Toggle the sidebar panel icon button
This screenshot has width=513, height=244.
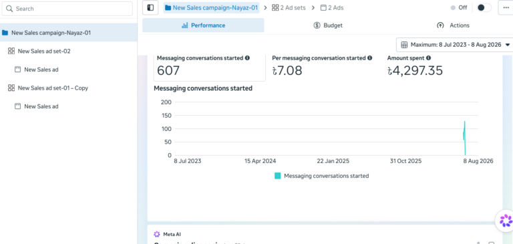point(150,7)
